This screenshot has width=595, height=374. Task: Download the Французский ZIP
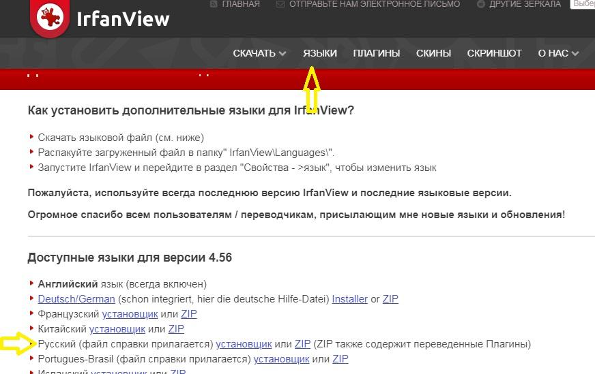coord(188,314)
